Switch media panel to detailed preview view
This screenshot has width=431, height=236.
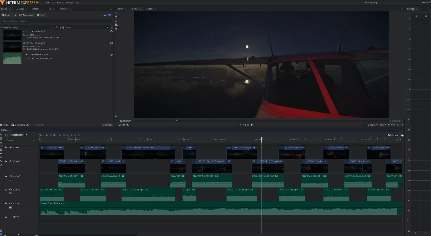pyautogui.click(x=110, y=15)
